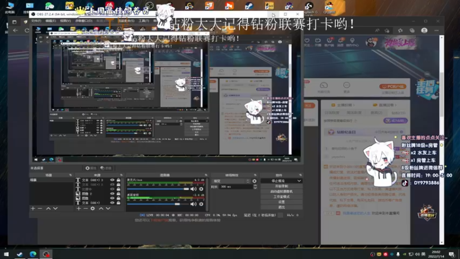Image resolution: width=460 pixels, height=259 pixels.
Task: Remove the selected source with the minus icon
Action: pyautogui.click(x=86, y=208)
